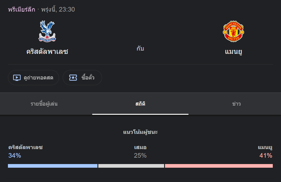Click the match time พรุ่งนี้, 23:30
Screen dimensions: 281x182
pyautogui.click(x=58, y=9)
